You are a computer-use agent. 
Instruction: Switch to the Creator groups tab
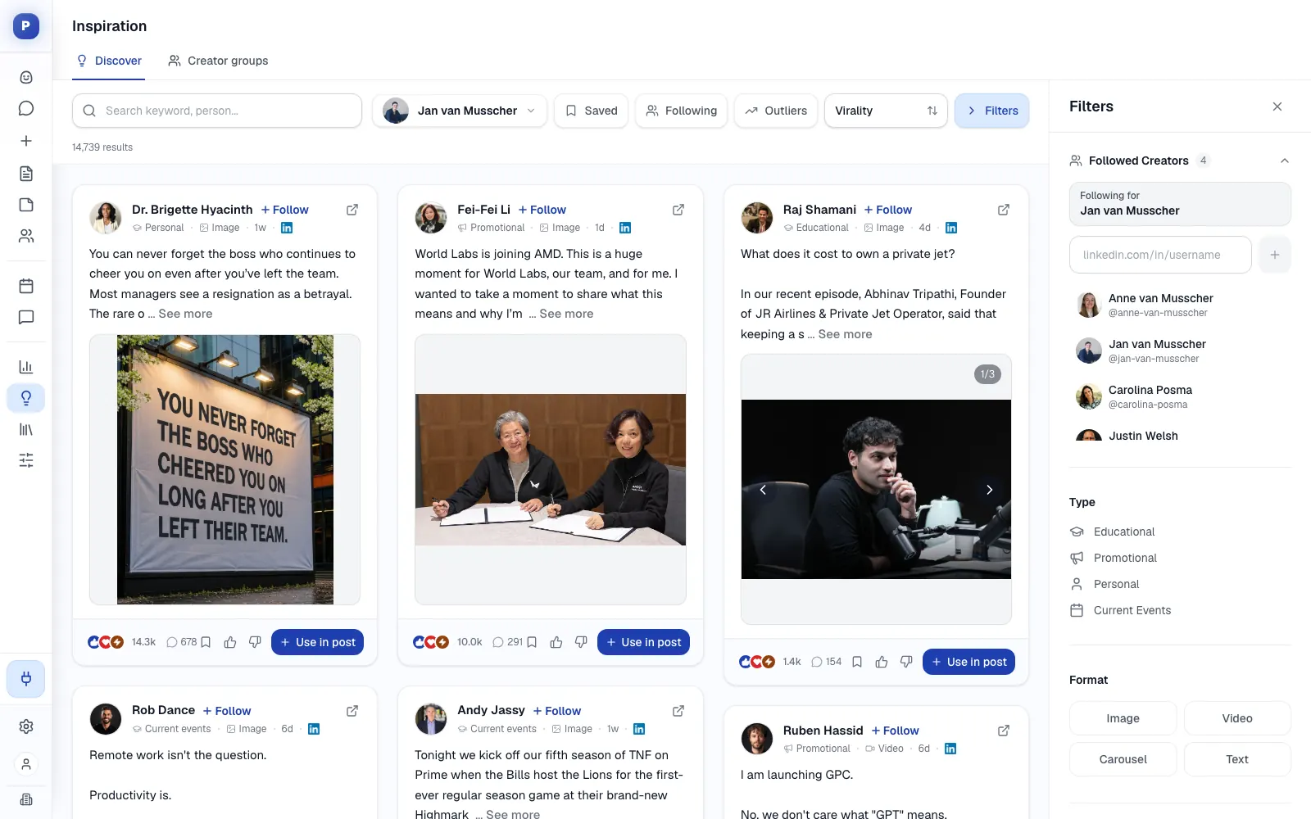[218, 61]
